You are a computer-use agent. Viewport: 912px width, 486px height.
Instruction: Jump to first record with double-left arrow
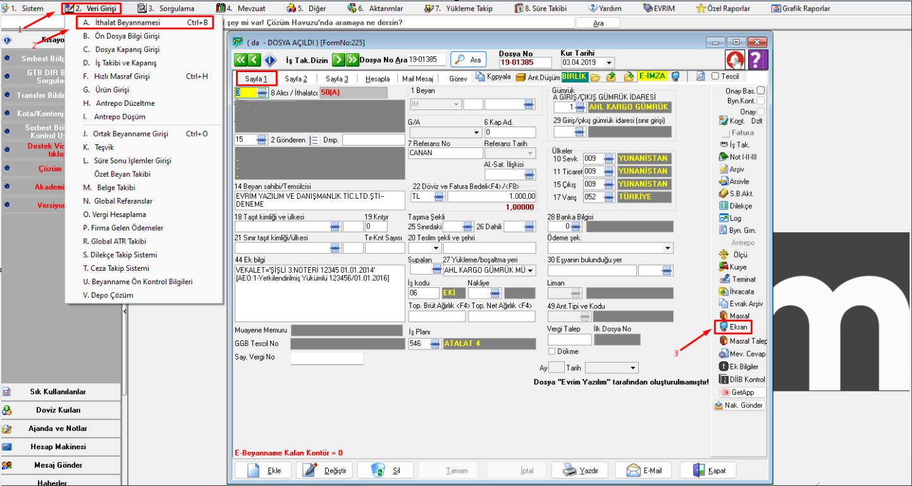[x=240, y=59]
